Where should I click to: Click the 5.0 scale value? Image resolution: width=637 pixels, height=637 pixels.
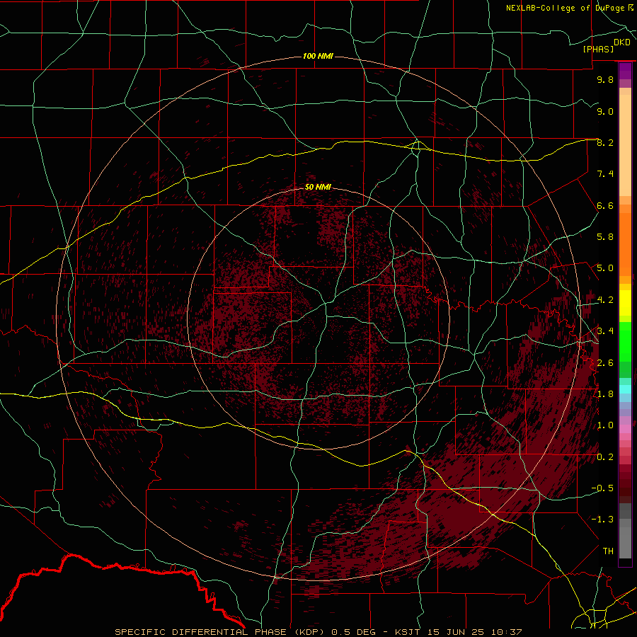tap(605, 268)
